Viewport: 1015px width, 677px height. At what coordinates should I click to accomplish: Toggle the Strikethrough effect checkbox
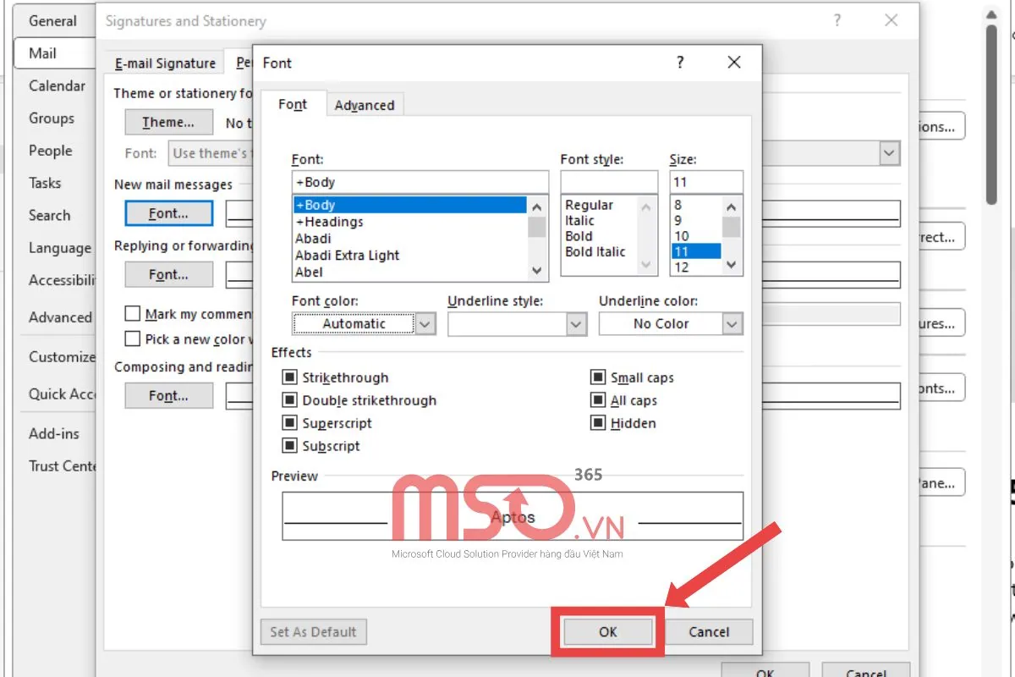click(289, 377)
